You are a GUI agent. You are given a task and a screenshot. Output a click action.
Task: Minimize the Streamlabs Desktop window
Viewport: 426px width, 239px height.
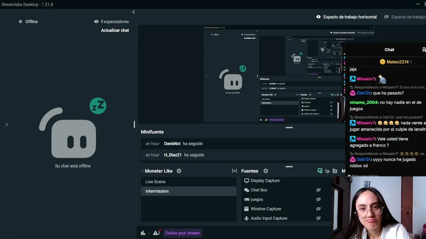pyautogui.click(x=418, y=4)
